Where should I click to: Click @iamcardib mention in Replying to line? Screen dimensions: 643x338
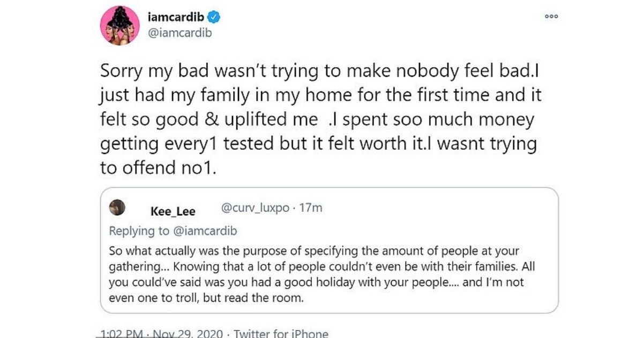pyautogui.click(x=204, y=231)
